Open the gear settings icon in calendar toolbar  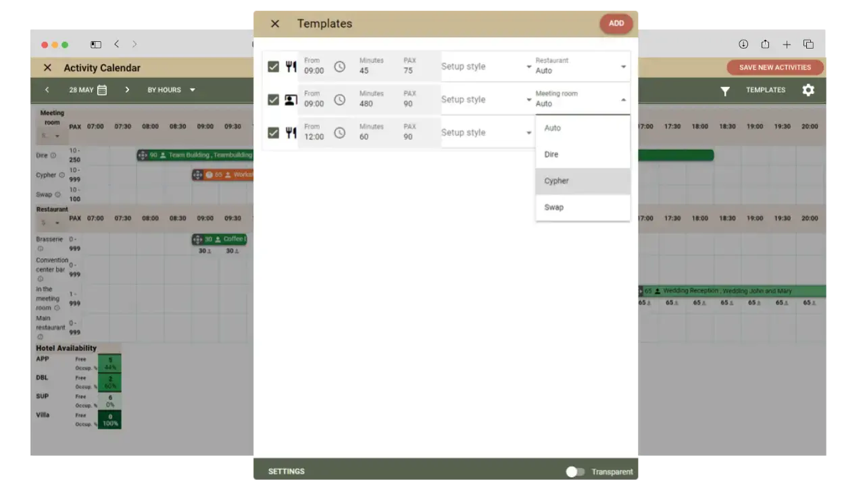click(x=808, y=90)
